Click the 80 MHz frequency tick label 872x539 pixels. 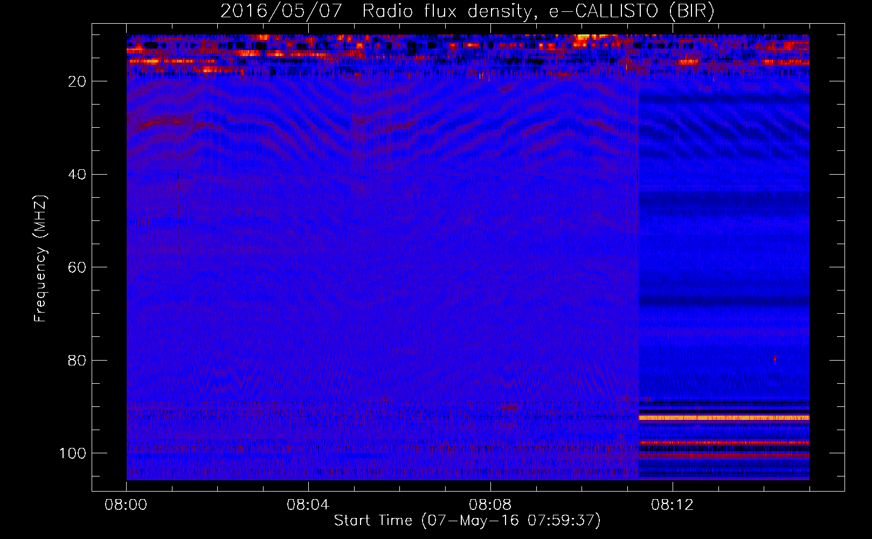(77, 361)
